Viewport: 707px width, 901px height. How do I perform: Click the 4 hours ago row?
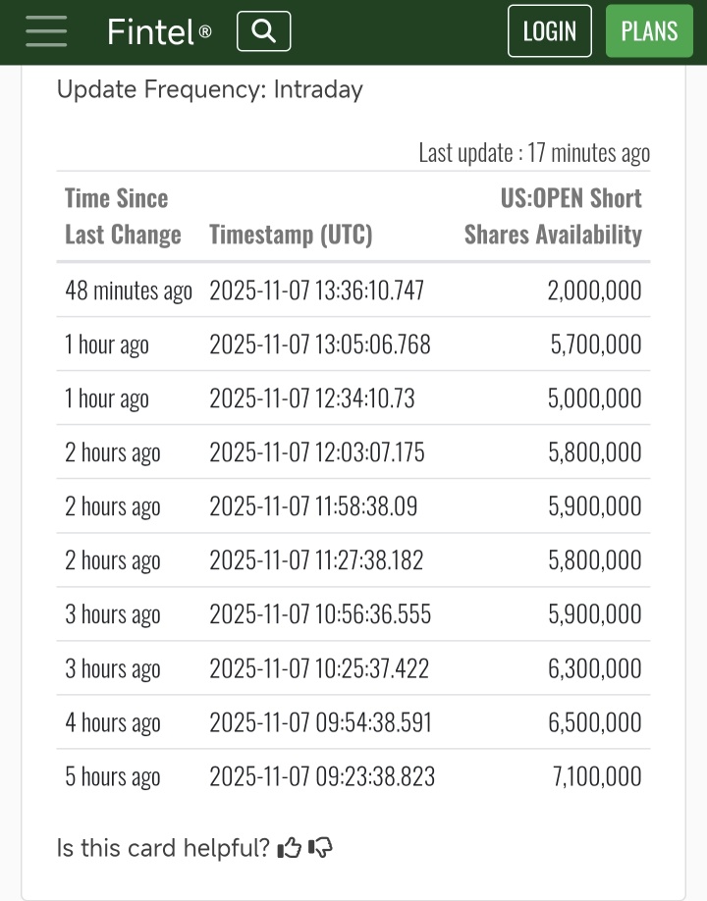click(113, 722)
